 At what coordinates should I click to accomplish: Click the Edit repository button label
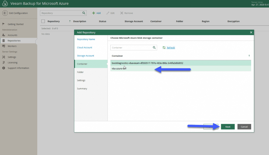pyautogui.click(x=112, y=13)
